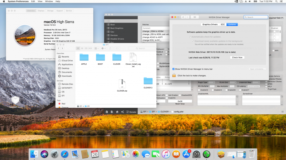
Task: Click the Finder edit tags toolbar button
Action: point(117,48)
